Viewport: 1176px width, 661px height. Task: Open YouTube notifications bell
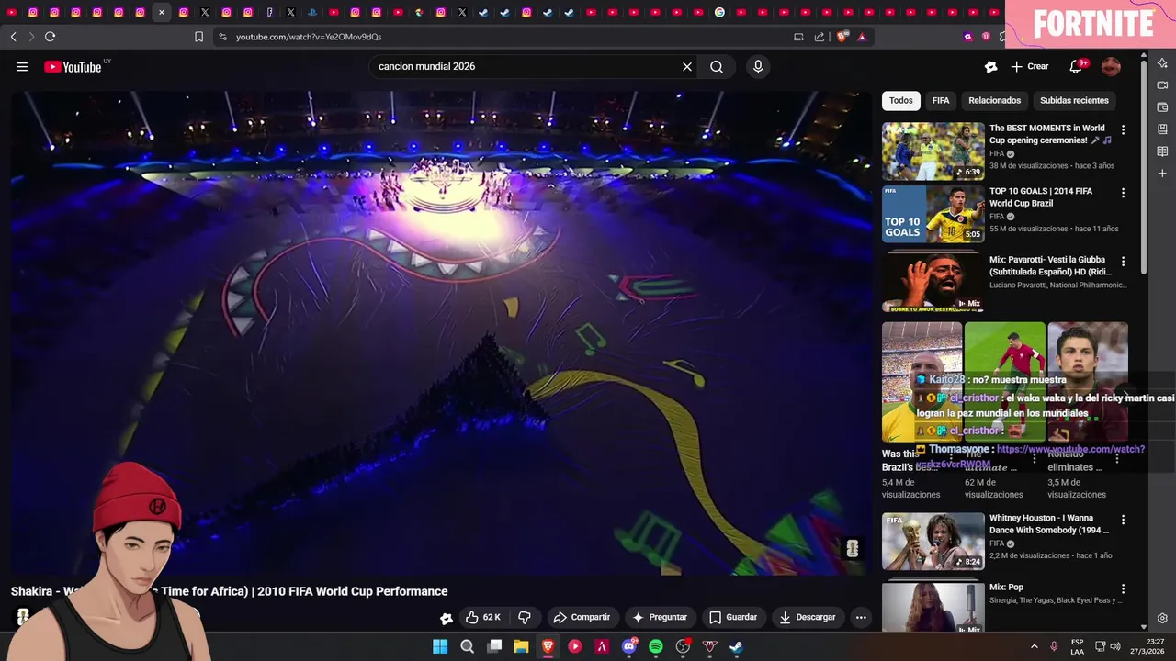click(x=1076, y=66)
